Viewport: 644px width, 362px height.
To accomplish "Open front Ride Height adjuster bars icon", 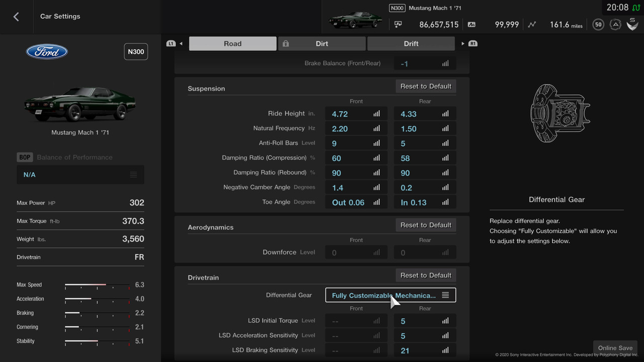I will tap(377, 114).
